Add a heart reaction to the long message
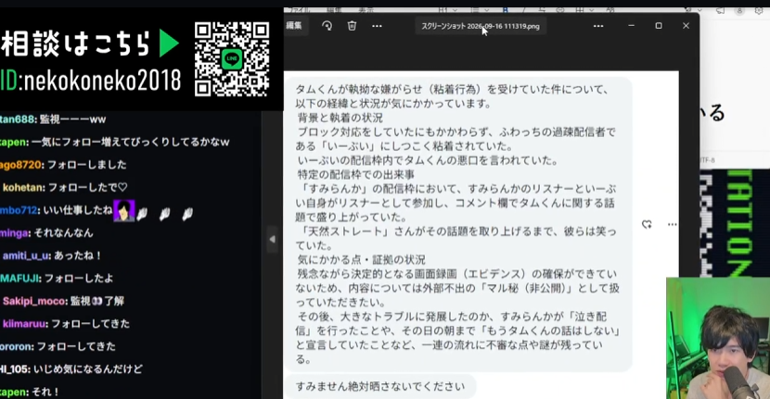This screenshot has height=399, width=770. coord(647,225)
